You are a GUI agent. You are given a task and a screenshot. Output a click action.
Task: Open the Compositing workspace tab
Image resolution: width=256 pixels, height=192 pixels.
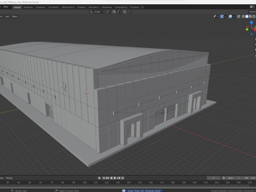[x=121, y=7]
